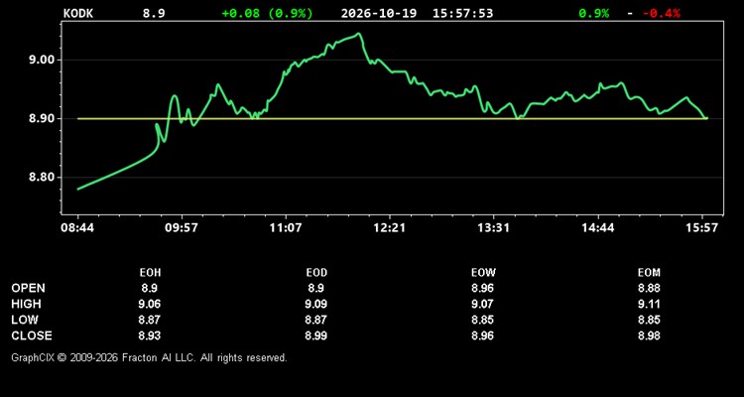Screen dimensions: 744x397
Task: Click the CLOSE row label
Action: (32, 335)
